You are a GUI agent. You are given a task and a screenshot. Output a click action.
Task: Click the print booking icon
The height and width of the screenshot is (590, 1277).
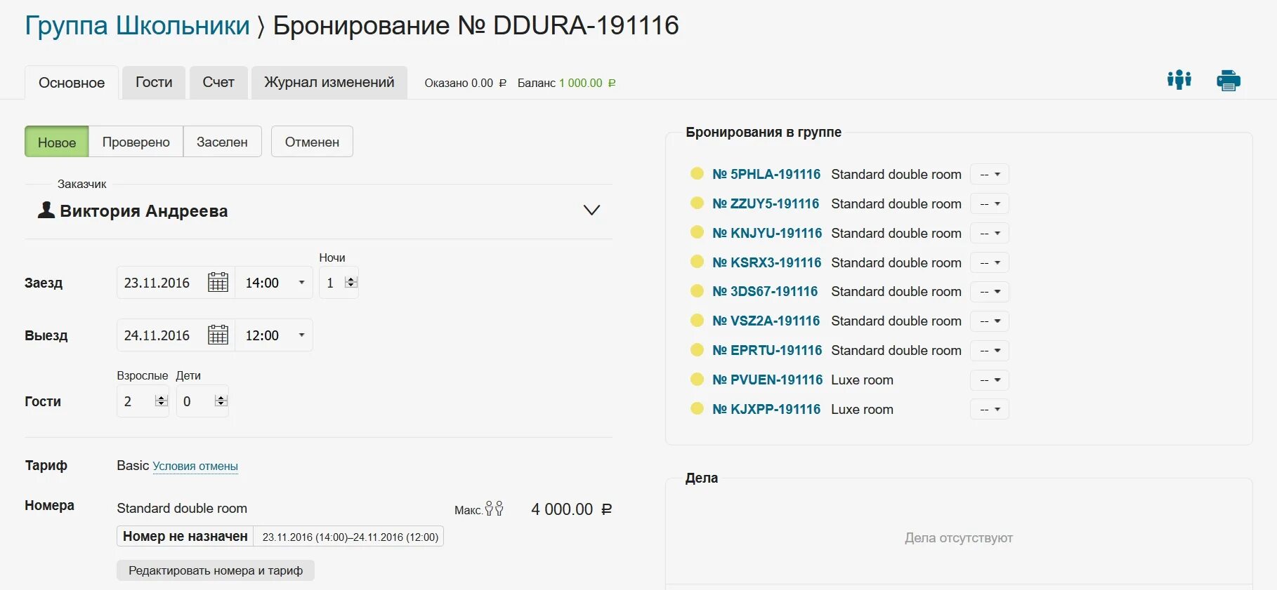[x=1228, y=81]
